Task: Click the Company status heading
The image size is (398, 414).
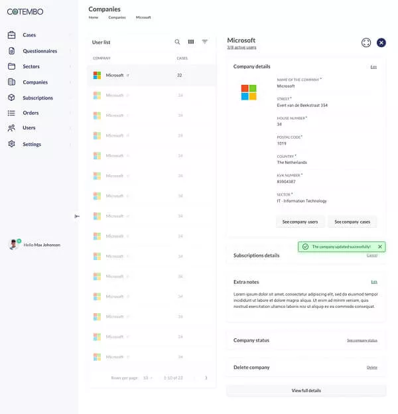Action: click(251, 340)
